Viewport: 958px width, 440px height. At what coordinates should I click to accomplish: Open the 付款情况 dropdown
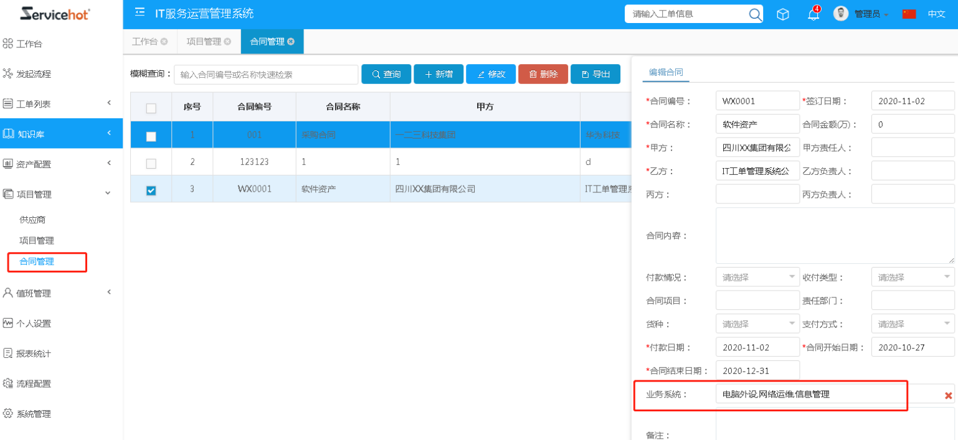pos(757,277)
